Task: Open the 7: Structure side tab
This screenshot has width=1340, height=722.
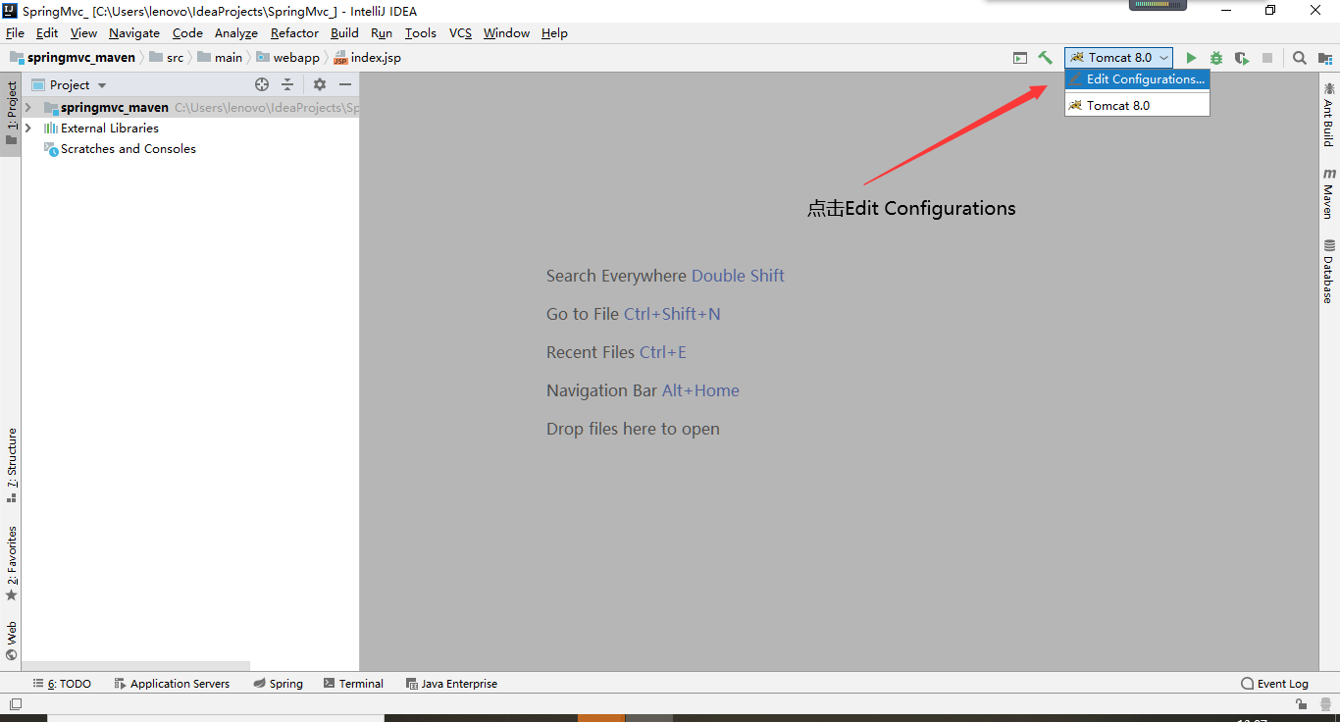Action: click(12, 465)
